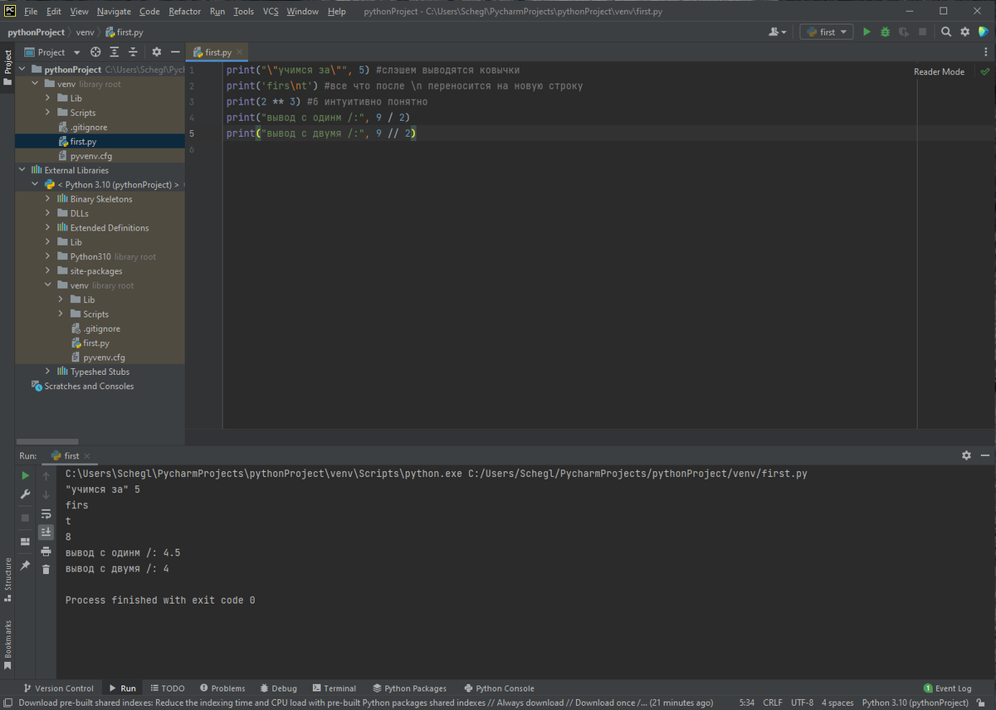The image size is (996, 710).
Task: Collapse all nodes in Project tree
Action: (133, 51)
